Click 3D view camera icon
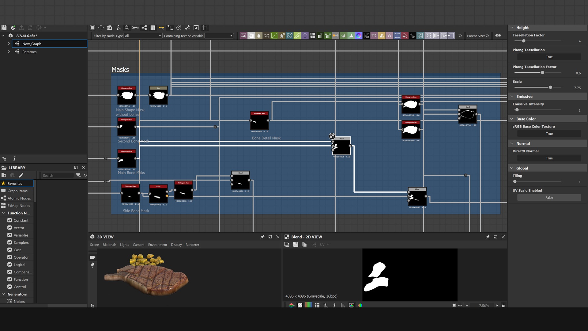The height and width of the screenshot is (331, 588). (92, 257)
